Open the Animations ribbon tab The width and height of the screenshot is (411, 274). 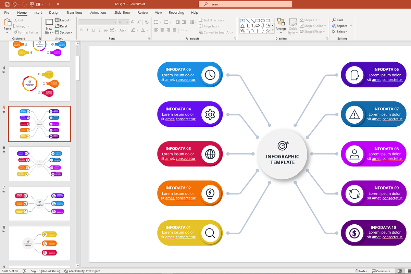(98, 13)
